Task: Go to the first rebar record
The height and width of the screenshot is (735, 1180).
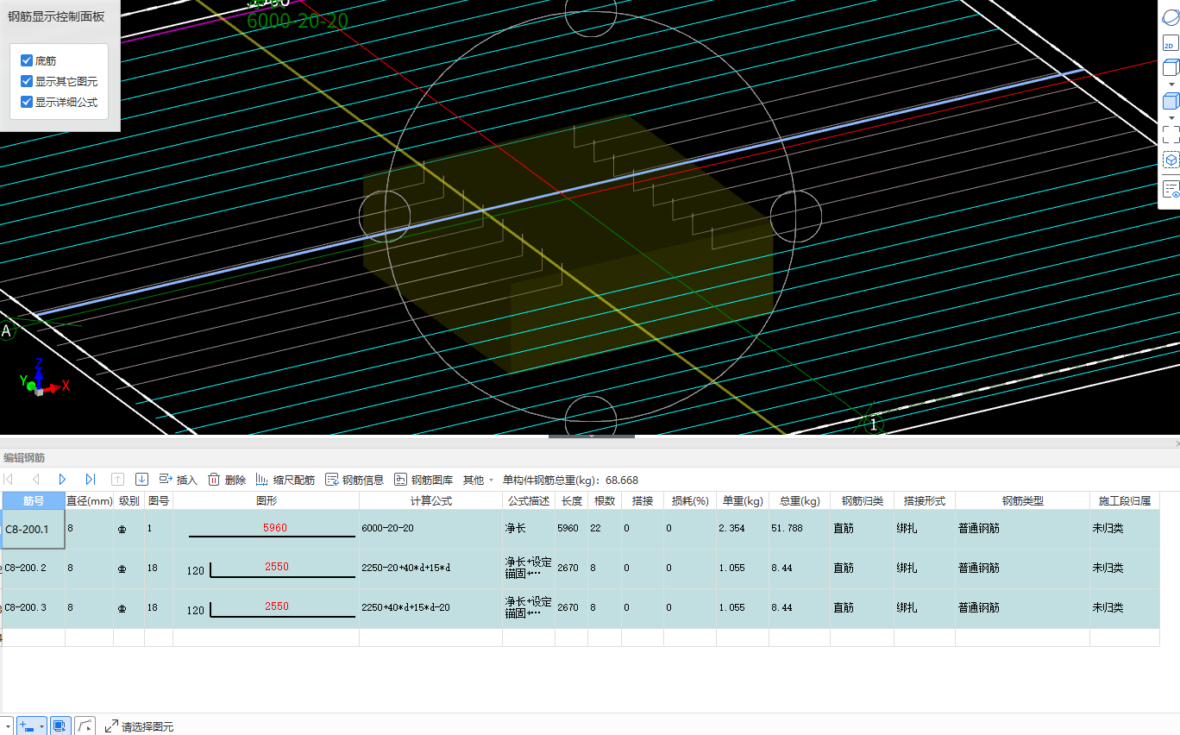Action: [x=9, y=480]
